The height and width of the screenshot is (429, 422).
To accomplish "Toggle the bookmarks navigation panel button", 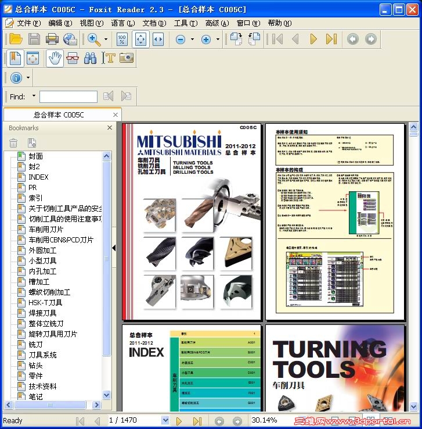I will click(15, 58).
